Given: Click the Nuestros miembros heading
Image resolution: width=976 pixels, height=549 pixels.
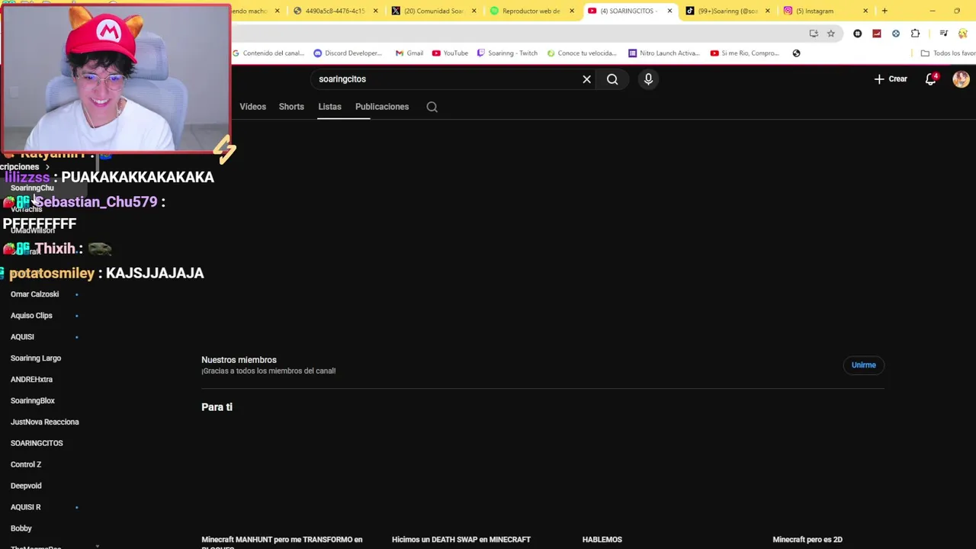Looking at the screenshot, I should (x=239, y=360).
